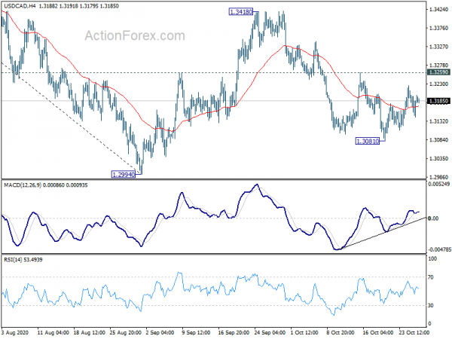The height and width of the screenshot is (339, 452).
Task: Select the current price tag 1.31850
Action: coord(438,101)
